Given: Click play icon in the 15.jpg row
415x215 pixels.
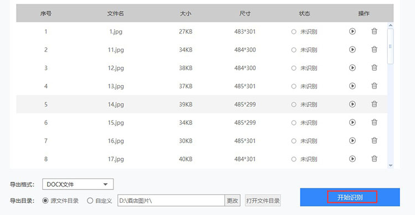Looking at the screenshot, I should [352, 123].
